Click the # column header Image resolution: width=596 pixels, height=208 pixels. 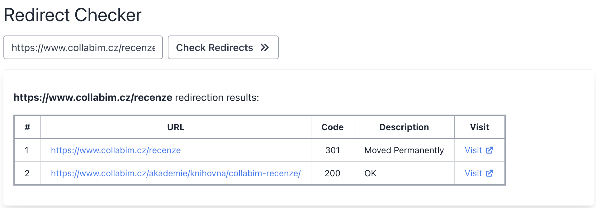click(x=27, y=127)
